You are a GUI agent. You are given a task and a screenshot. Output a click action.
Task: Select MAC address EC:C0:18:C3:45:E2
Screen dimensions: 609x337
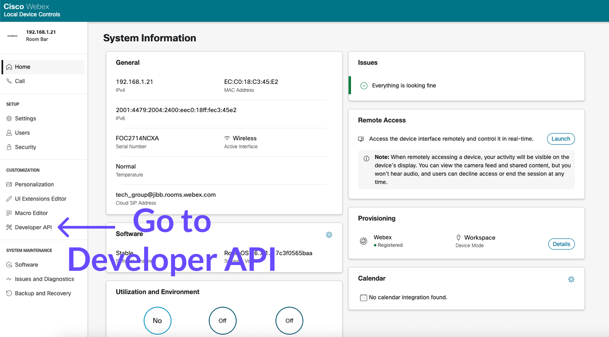251,82
